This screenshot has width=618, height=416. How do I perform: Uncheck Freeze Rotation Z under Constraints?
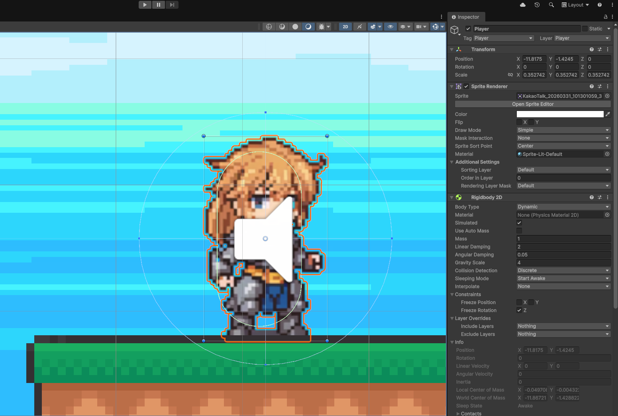pos(519,310)
